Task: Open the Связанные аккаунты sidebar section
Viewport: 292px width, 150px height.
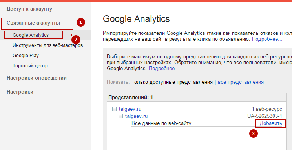Action: pos(33,23)
